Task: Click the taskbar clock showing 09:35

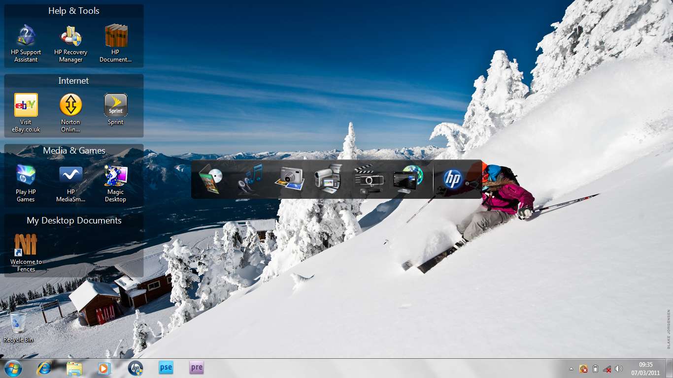Action: point(645,369)
